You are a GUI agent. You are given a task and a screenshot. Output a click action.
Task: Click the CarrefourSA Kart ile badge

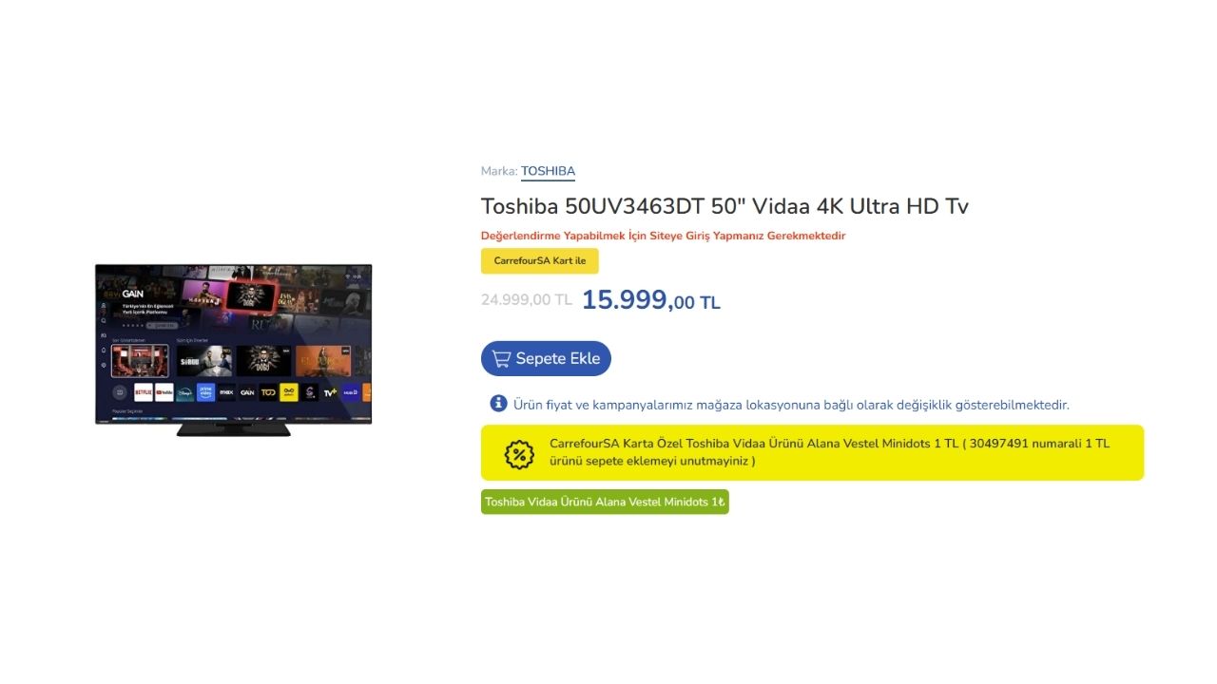coord(540,261)
